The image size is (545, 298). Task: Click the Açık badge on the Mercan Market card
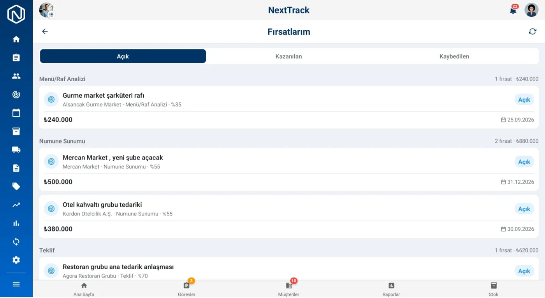[x=524, y=162]
